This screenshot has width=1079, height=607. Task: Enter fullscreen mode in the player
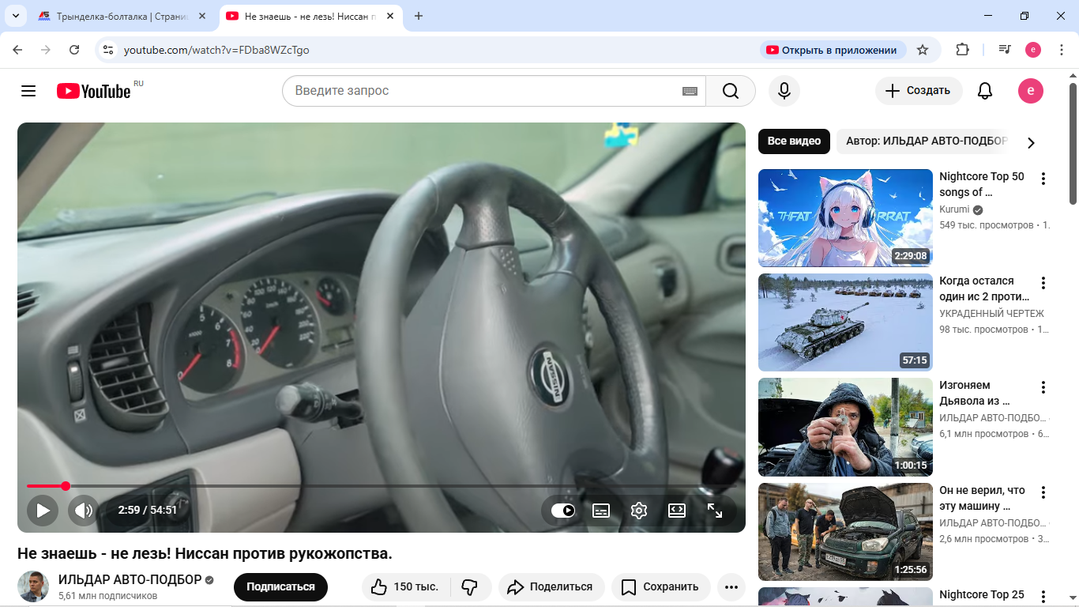pos(714,511)
